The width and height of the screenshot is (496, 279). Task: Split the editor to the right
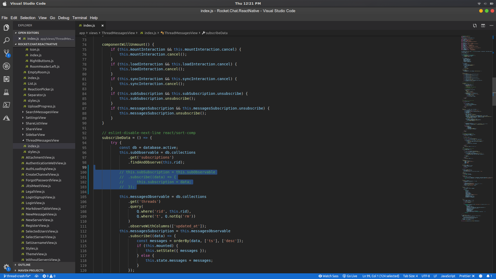(x=483, y=26)
